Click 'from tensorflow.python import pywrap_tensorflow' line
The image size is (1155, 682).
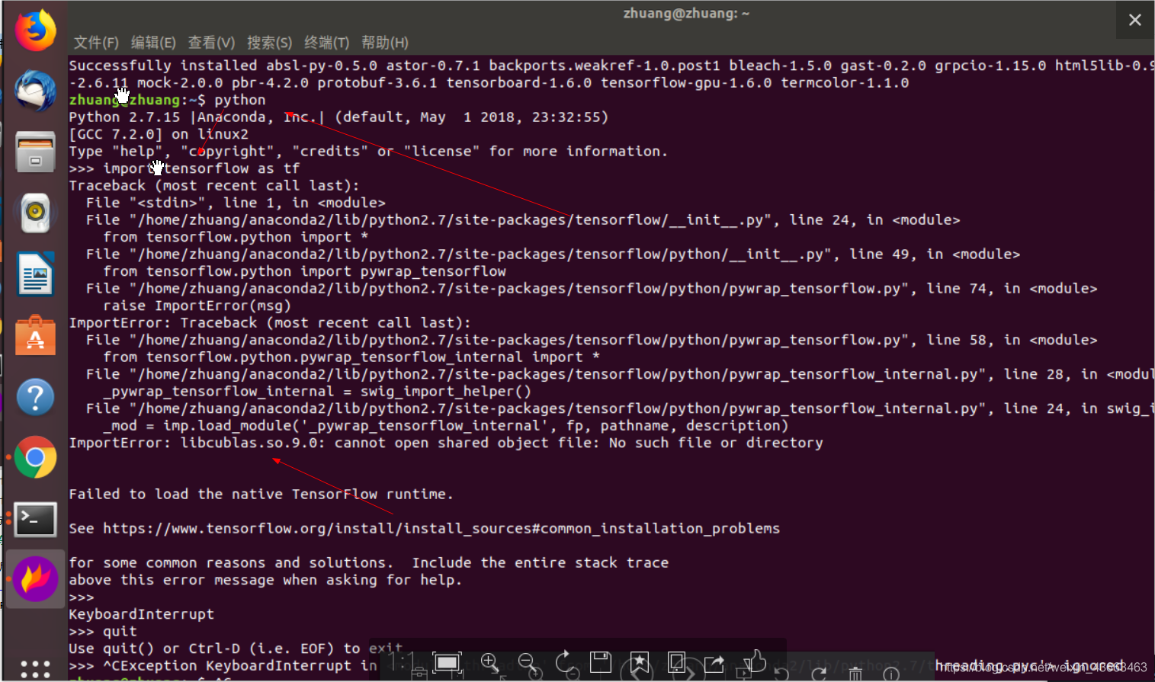point(304,271)
